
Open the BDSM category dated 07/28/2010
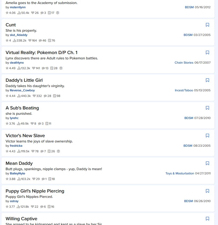click(189, 118)
